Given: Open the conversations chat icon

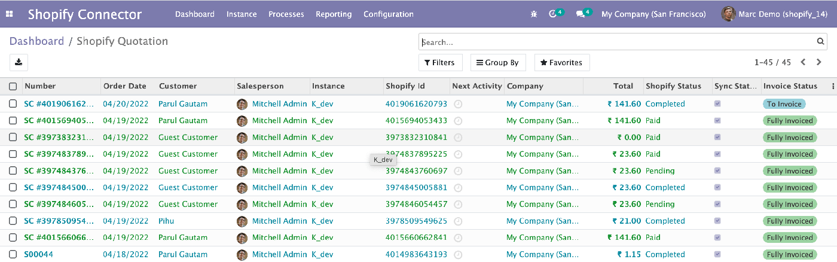Looking at the screenshot, I should (x=580, y=14).
